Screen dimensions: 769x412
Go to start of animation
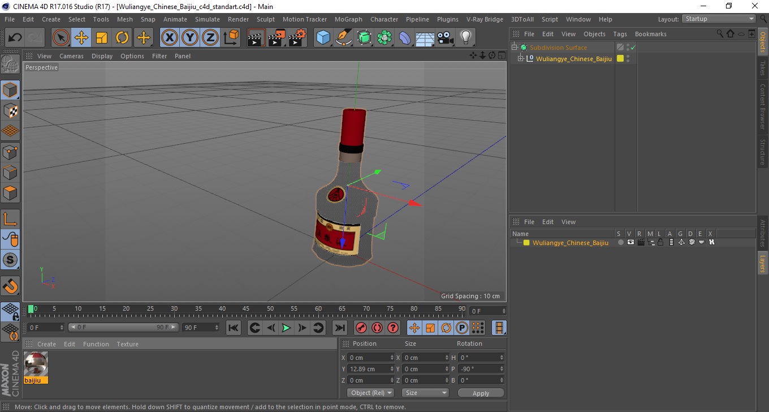coord(234,328)
